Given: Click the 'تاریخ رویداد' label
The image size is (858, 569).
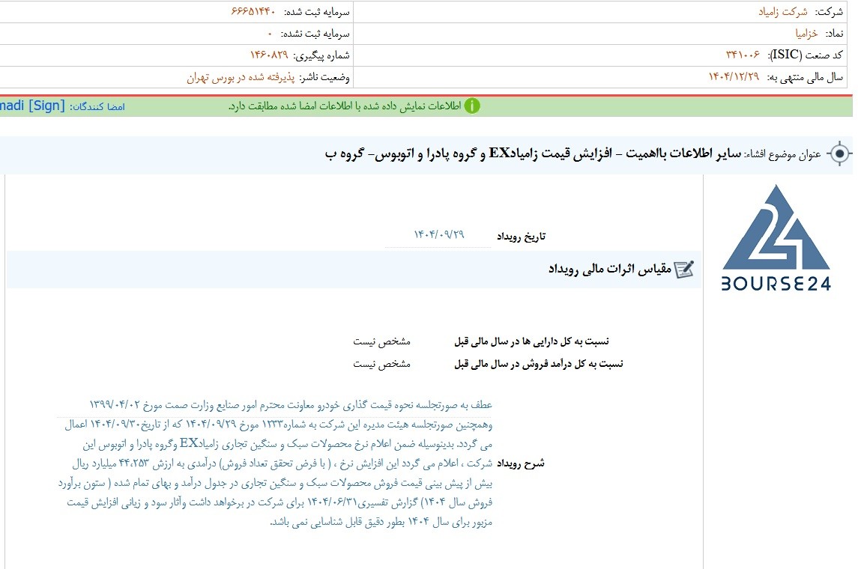Looking at the screenshot, I should click(x=521, y=236).
